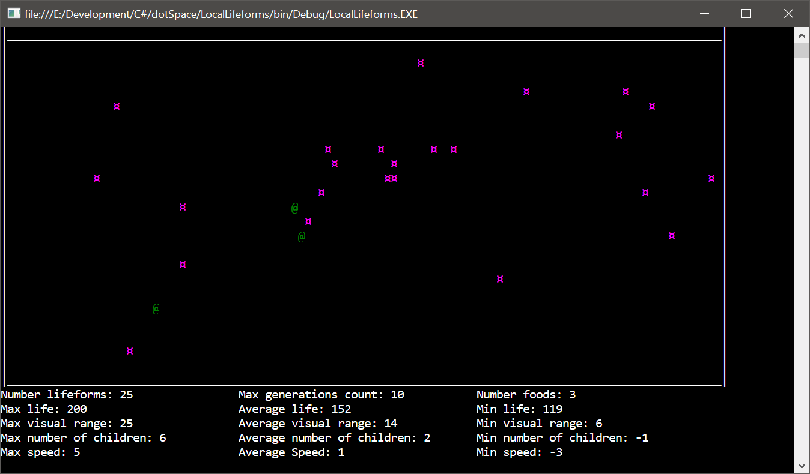Click the vertical scrollbar up arrow
This screenshot has width=810, height=474.
[802, 34]
